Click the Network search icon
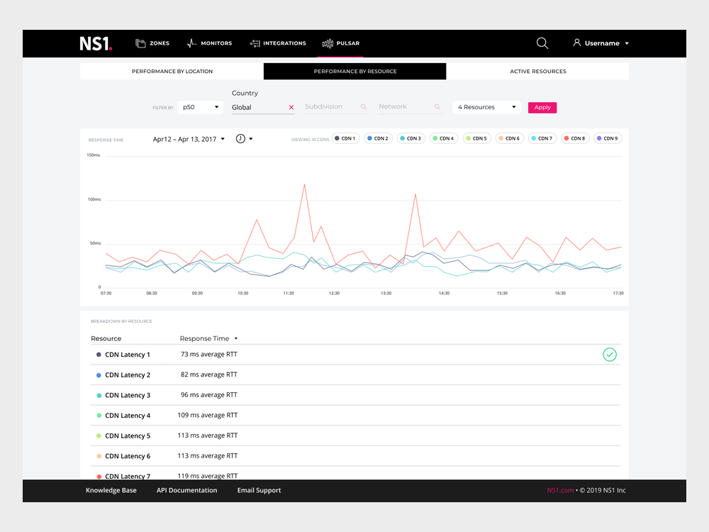Screen dimensions: 709x532 pos(437,107)
